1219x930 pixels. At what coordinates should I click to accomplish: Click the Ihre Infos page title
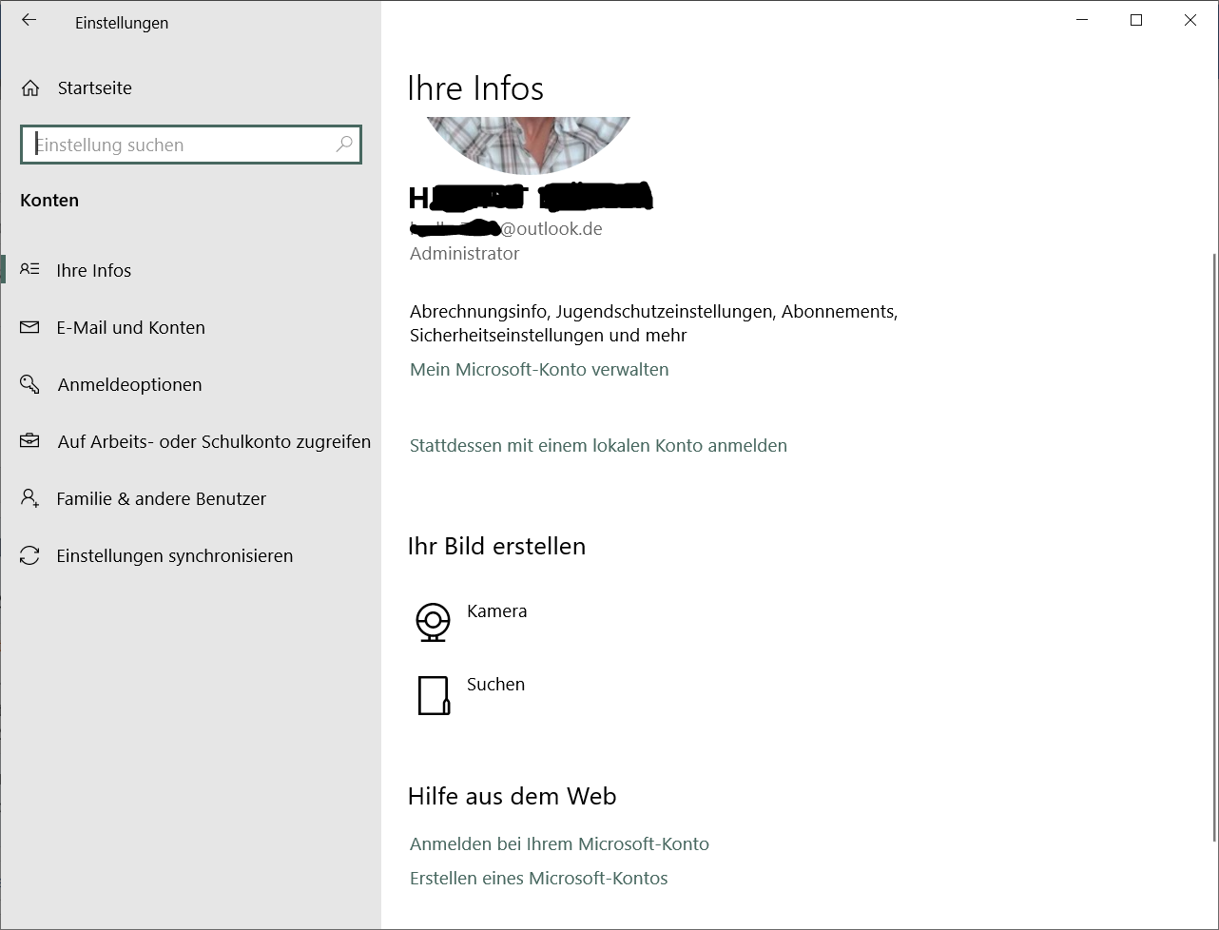[x=475, y=88]
